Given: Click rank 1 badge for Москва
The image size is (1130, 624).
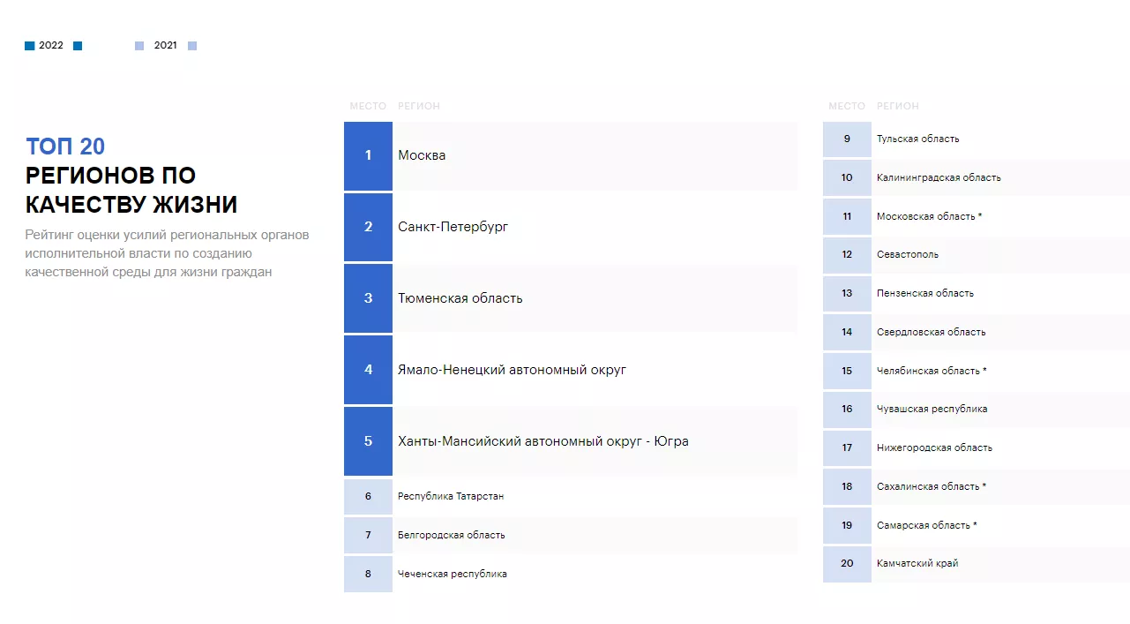Looking at the screenshot, I should click(x=368, y=155).
